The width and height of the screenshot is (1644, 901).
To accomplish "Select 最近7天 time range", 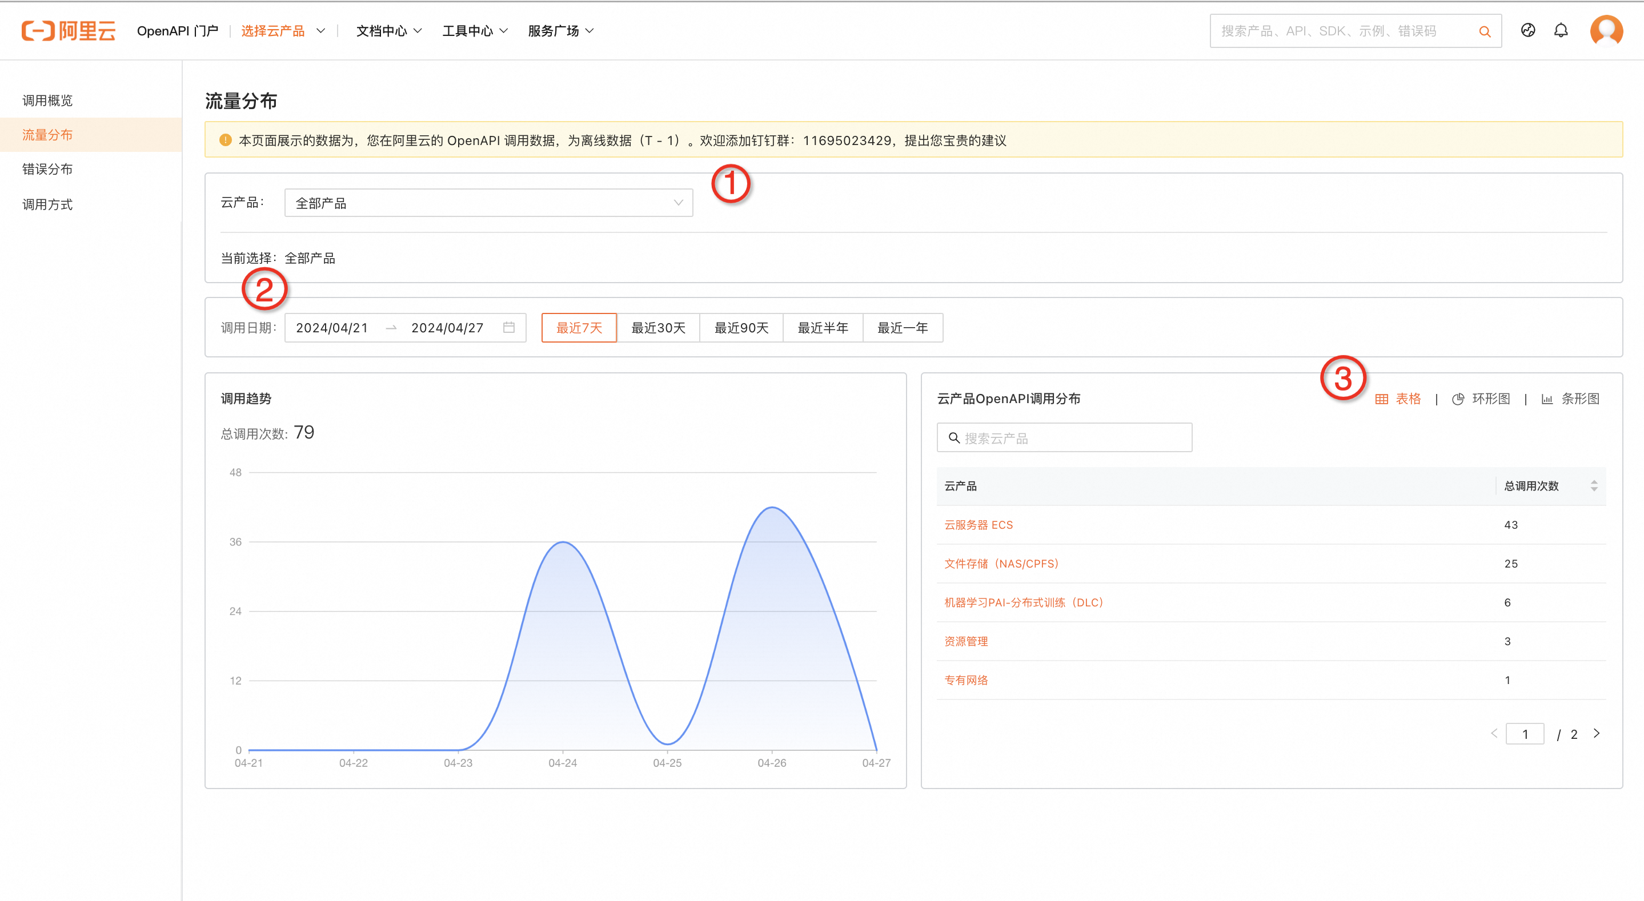I will [x=579, y=327].
